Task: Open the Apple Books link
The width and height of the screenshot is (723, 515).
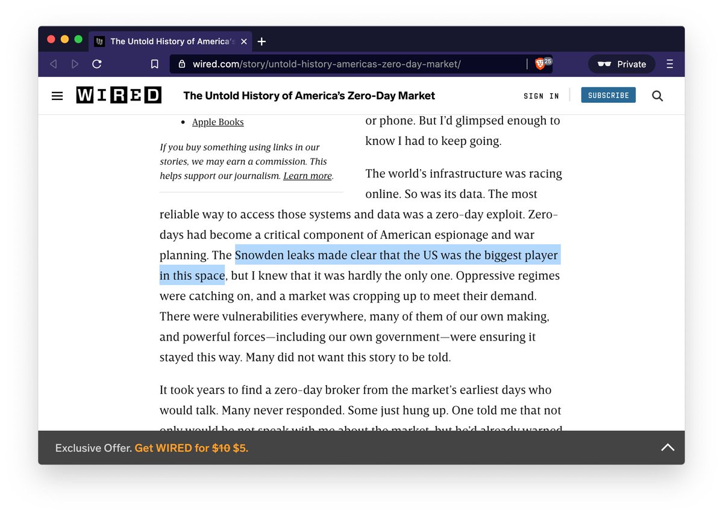Action: tap(218, 122)
